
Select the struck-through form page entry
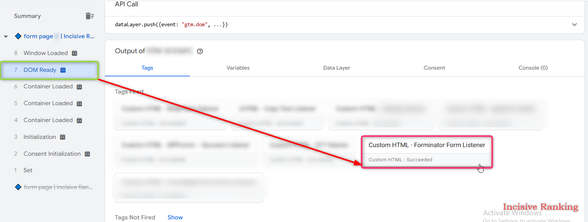point(54,187)
